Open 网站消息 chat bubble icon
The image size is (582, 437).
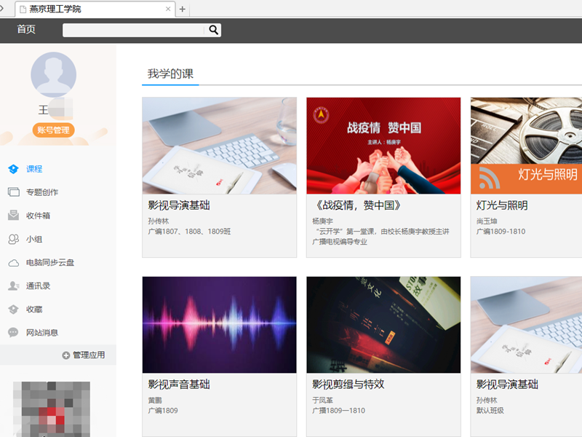[x=13, y=333]
